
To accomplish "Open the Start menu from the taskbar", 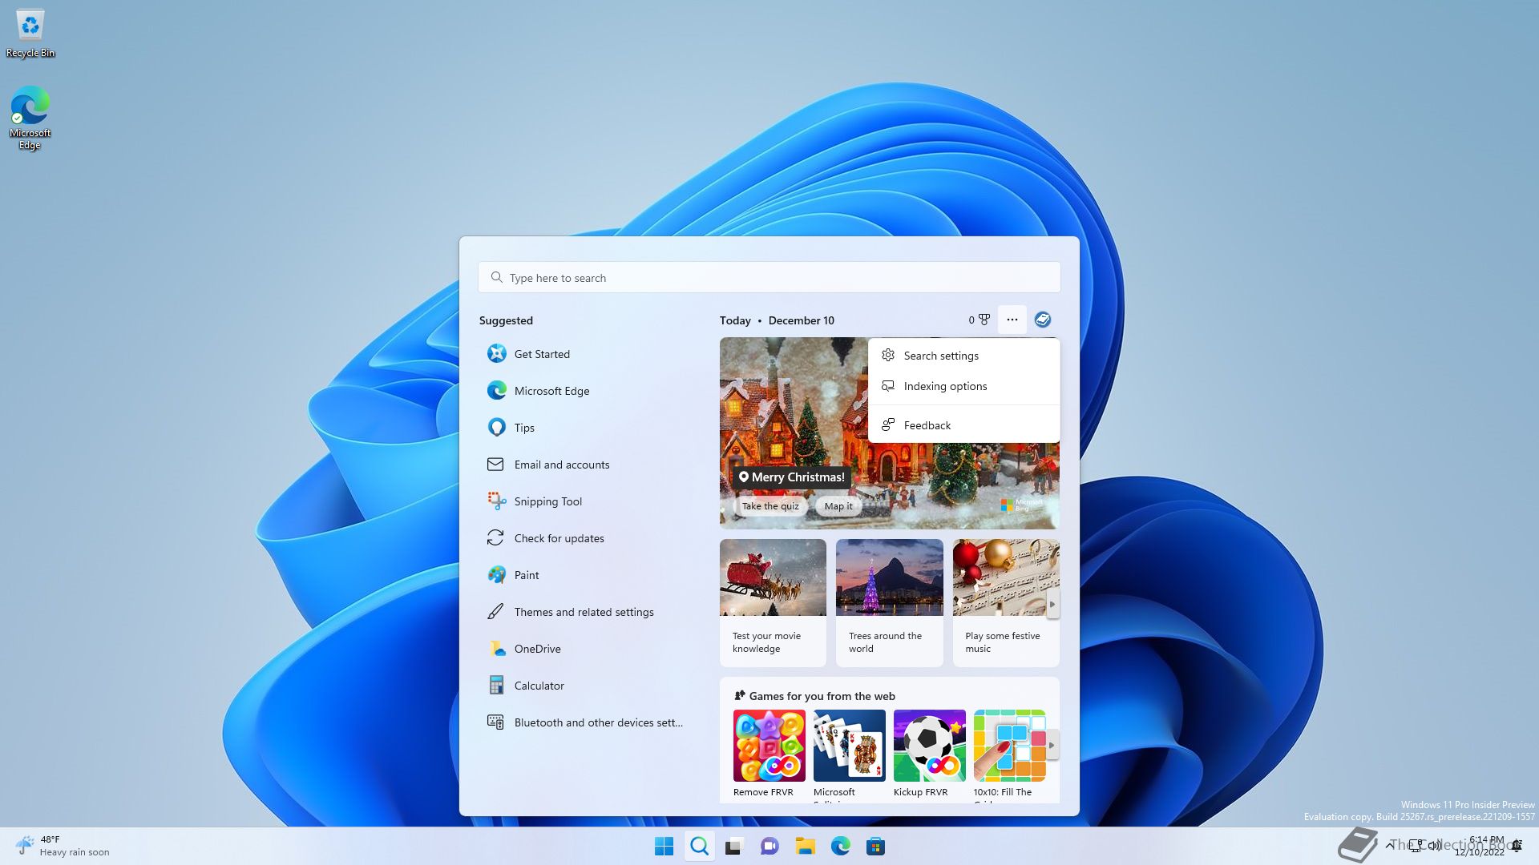I will (x=664, y=846).
